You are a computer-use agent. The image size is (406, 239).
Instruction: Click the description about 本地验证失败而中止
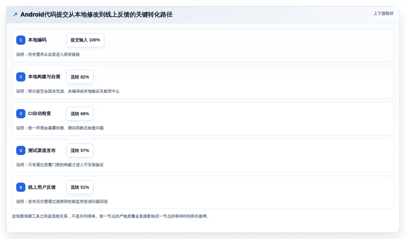pyautogui.click(x=68, y=91)
